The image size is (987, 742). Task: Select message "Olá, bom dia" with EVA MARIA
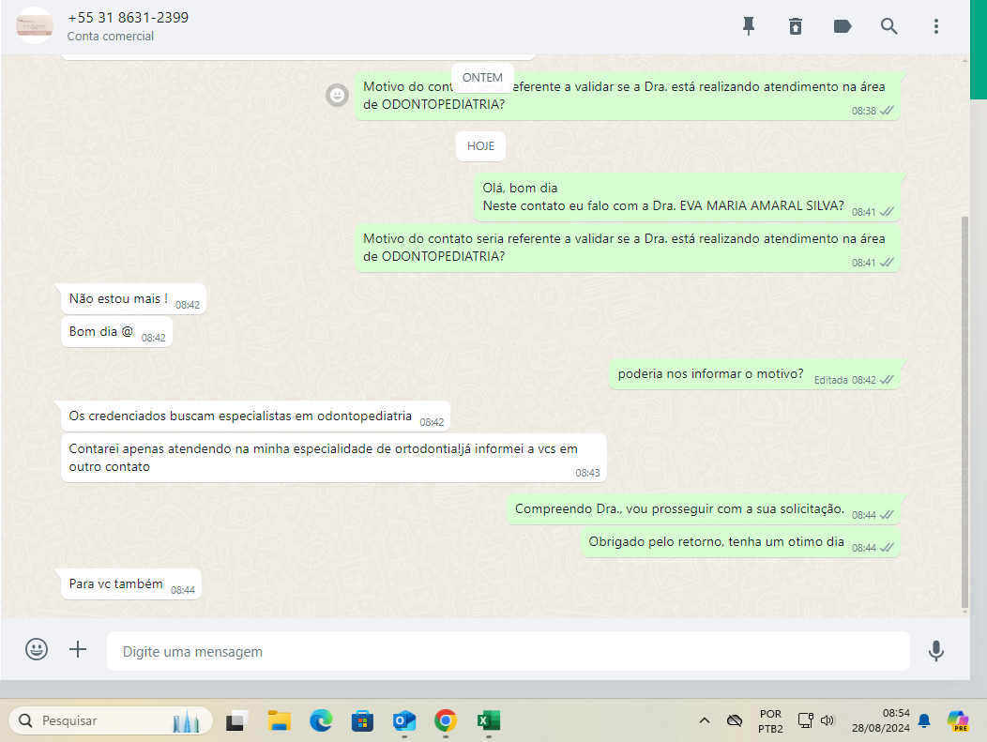point(687,197)
